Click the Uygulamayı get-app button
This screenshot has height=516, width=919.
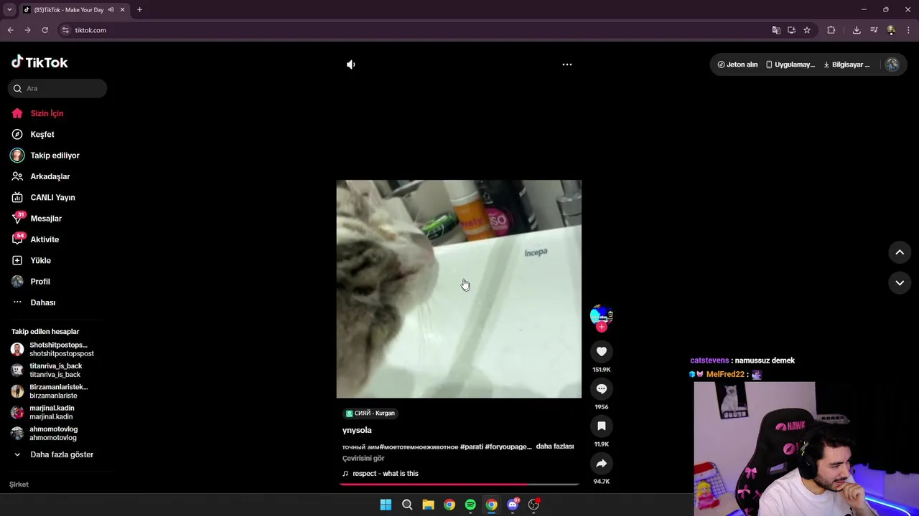(790, 64)
